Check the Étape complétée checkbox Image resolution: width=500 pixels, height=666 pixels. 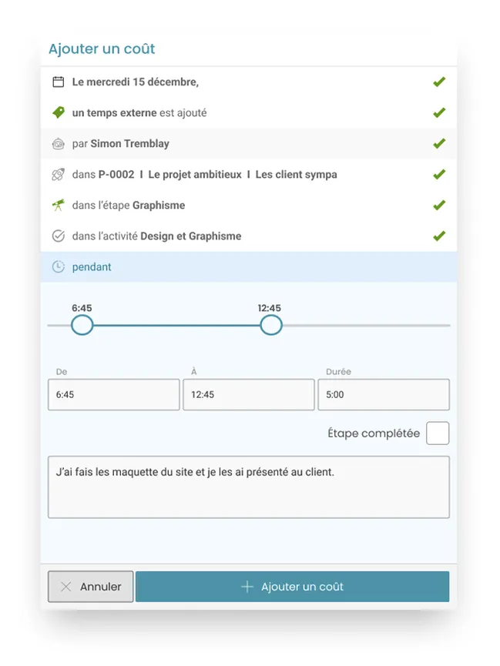[438, 433]
